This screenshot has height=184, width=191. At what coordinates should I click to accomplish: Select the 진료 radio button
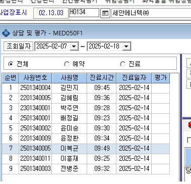tap(122, 64)
